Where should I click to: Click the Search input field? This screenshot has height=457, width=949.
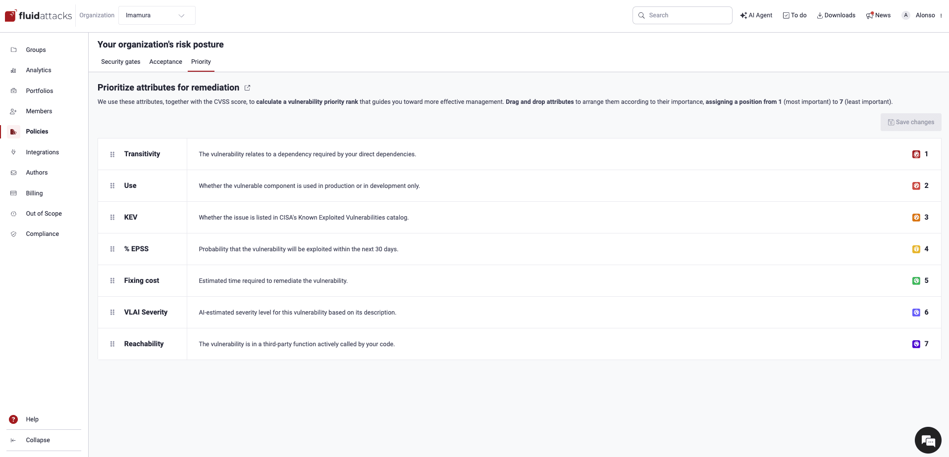(682, 15)
